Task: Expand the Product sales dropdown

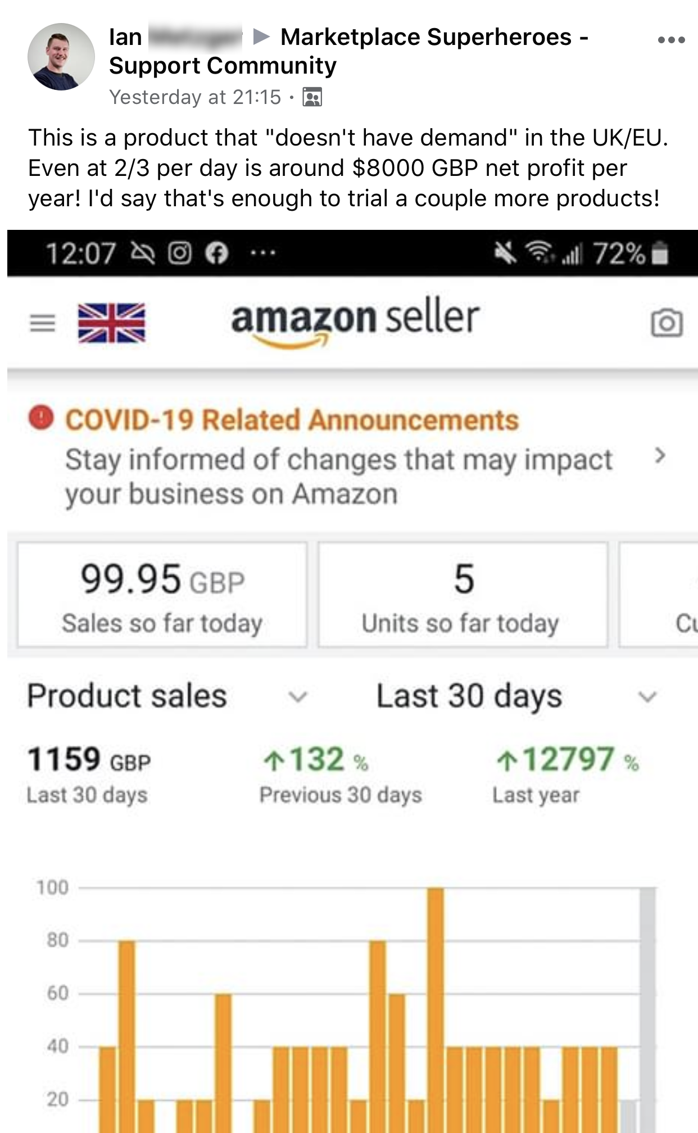Action: 297,697
